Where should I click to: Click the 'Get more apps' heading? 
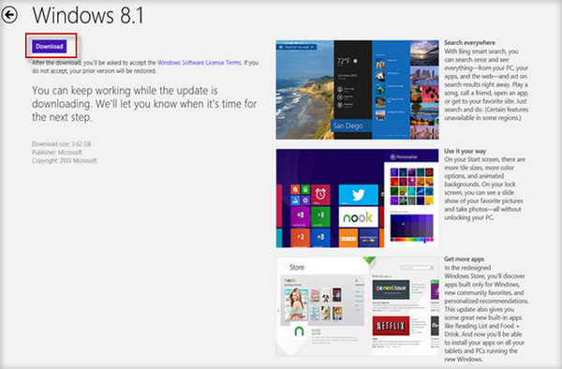coord(465,259)
